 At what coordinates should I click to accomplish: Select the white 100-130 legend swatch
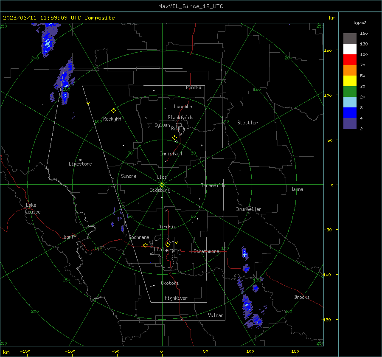[350, 49]
